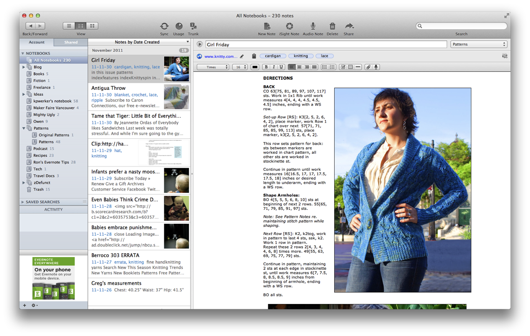The width and height of the screenshot is (530, 336).
Task: Expand the Blog notebook stack
Action: pyautogui.click(x=24, y=67)
